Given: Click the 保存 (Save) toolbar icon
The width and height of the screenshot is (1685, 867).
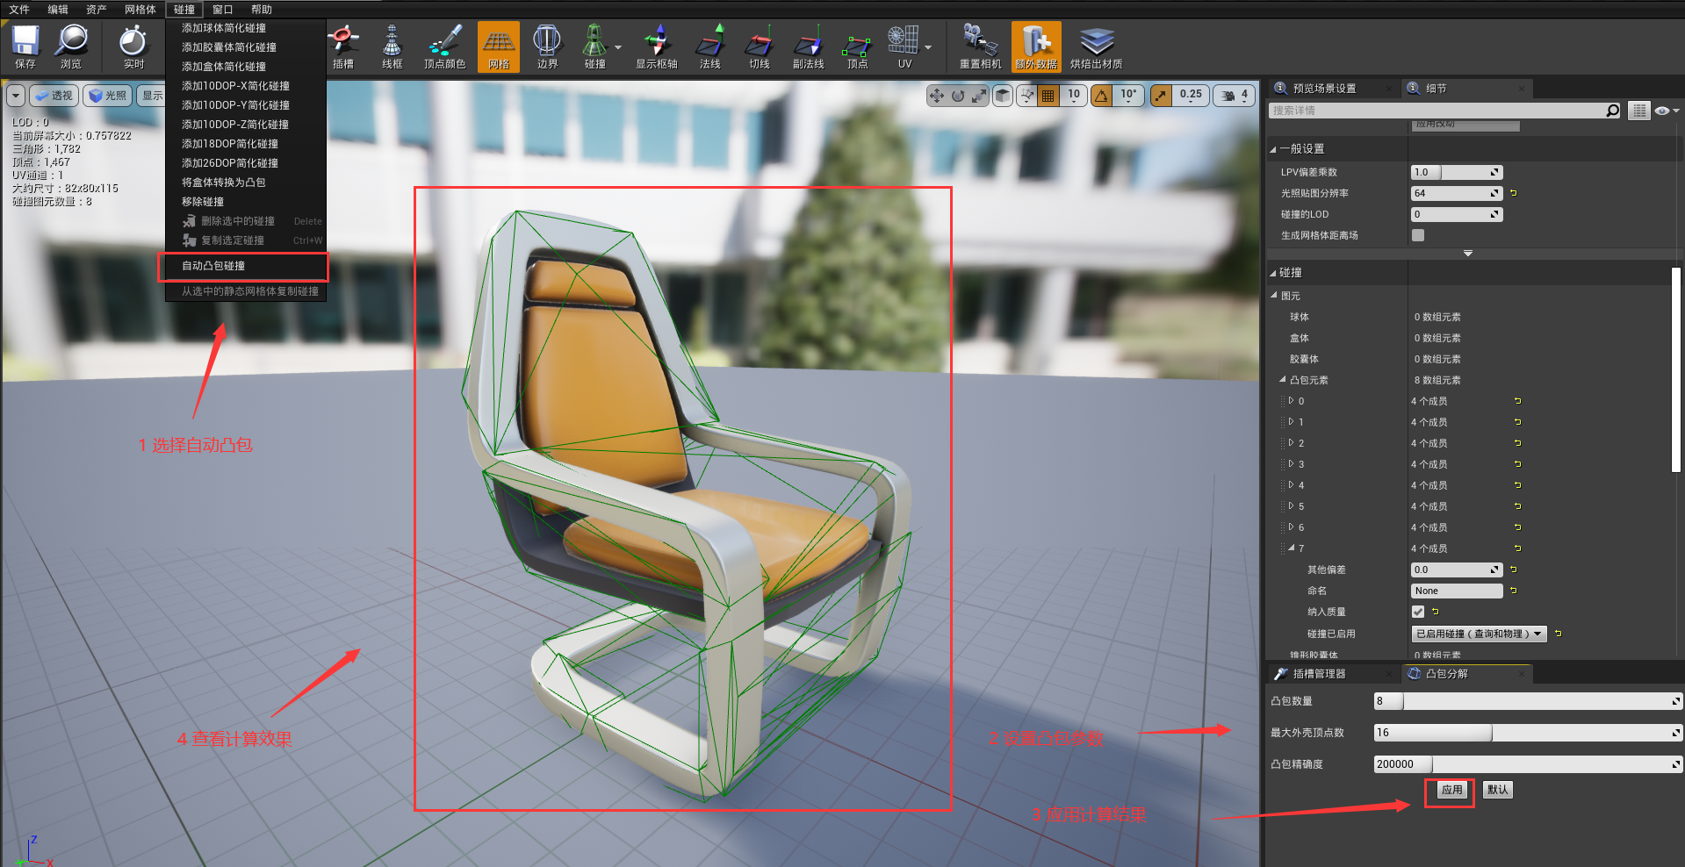Looking at the screenshot, I should point(25,46).
